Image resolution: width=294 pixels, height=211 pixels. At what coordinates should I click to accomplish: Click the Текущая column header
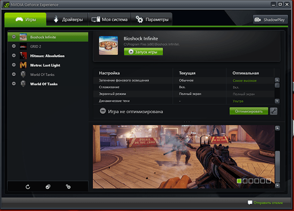(x=187, y=73)
